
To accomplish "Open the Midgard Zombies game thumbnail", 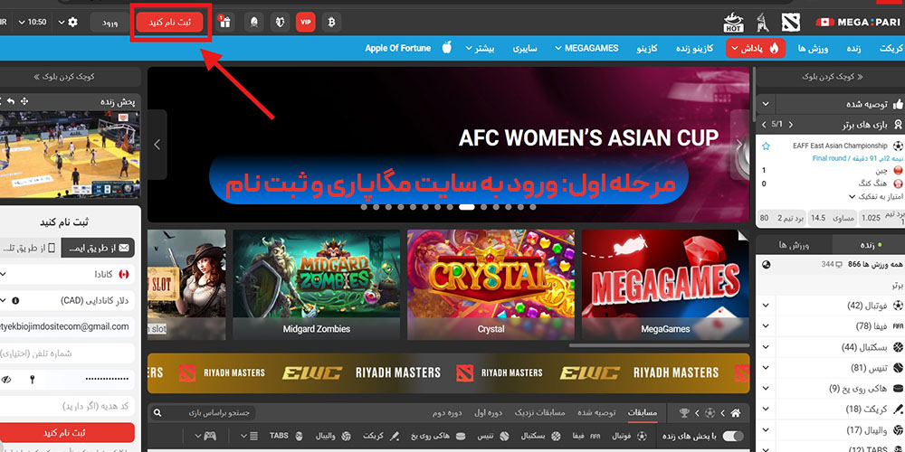I will (x=316, y=284).
